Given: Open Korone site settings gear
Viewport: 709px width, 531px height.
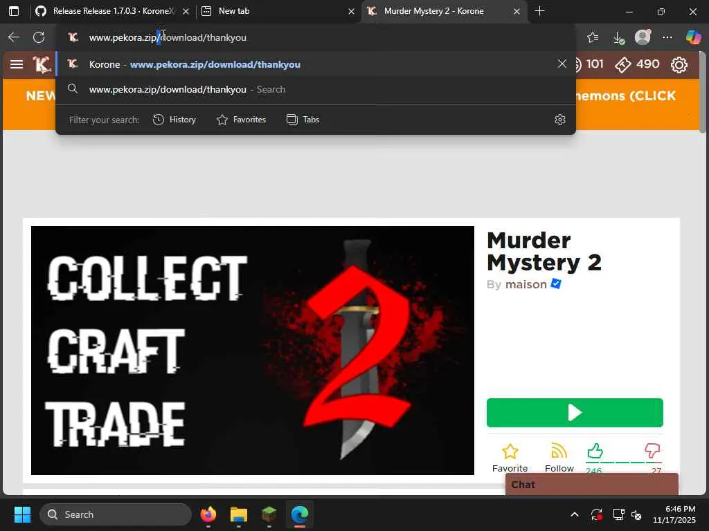Looking at the screenshot, I should point(679,65).
